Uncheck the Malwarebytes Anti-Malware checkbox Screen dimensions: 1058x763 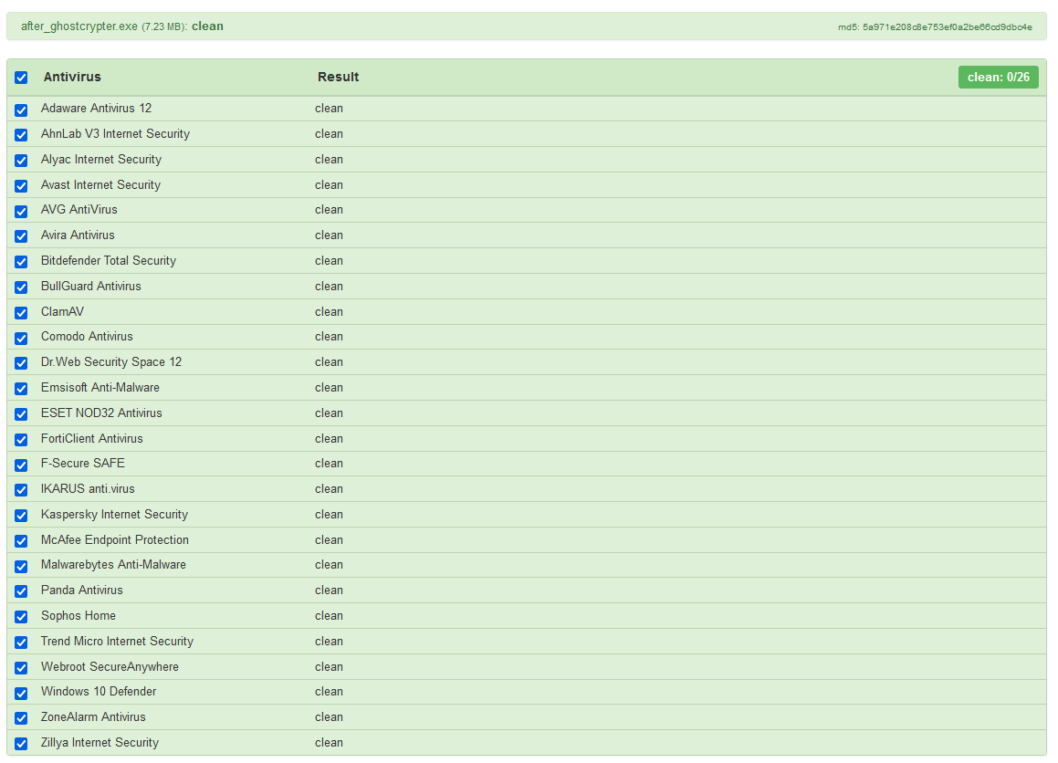[x=21, y=566]
